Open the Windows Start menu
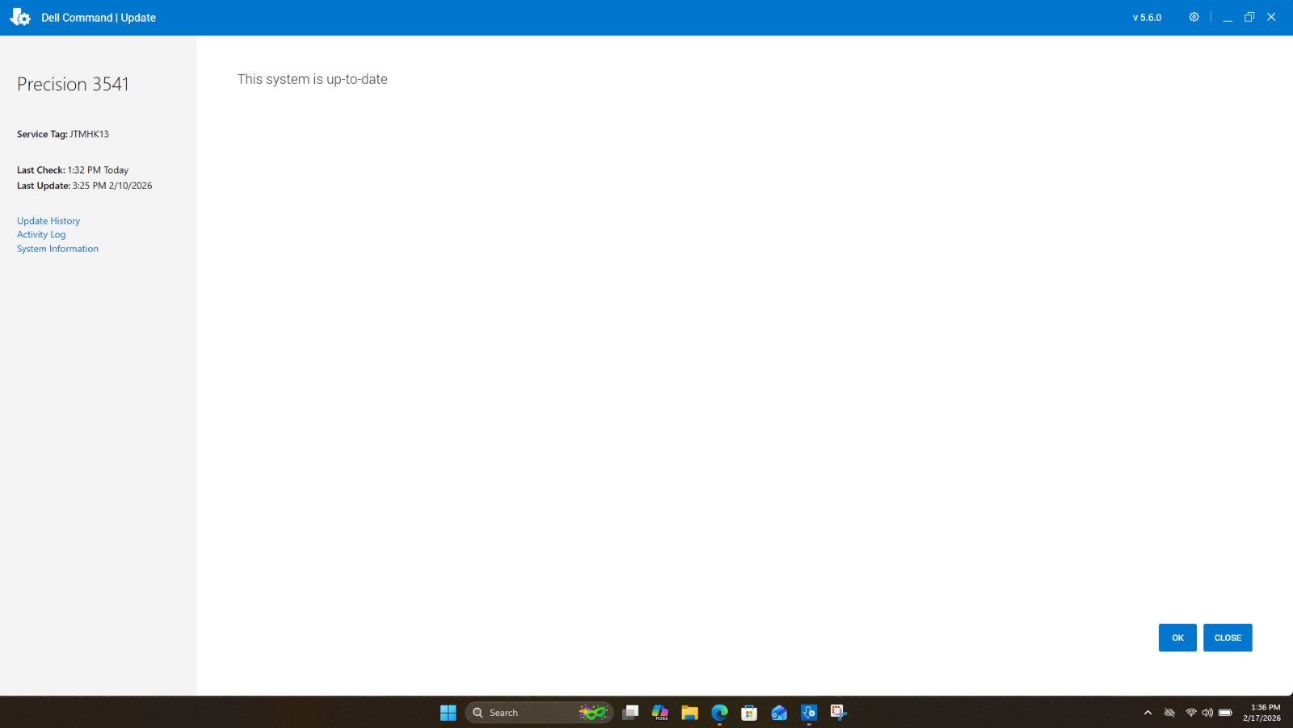The width and height of the screenshot is (1293, 728). (x=449, y=713)
